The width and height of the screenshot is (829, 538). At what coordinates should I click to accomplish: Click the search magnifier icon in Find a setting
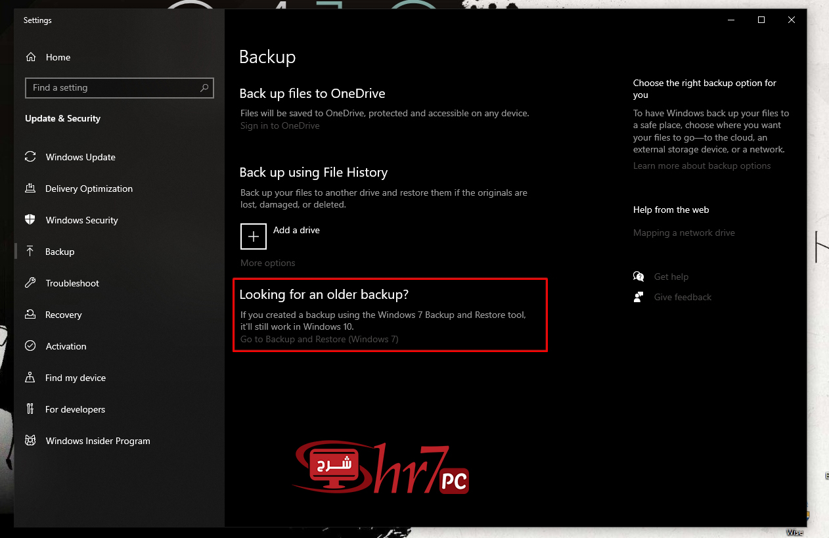(x=204, y=87)
